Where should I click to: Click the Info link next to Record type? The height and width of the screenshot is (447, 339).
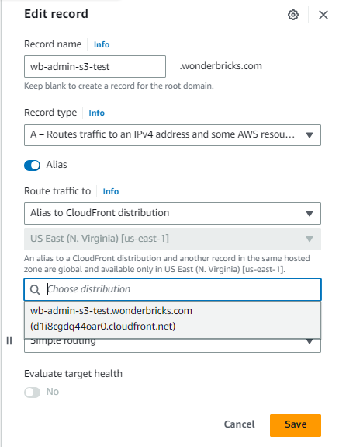[x=96, y=113]
